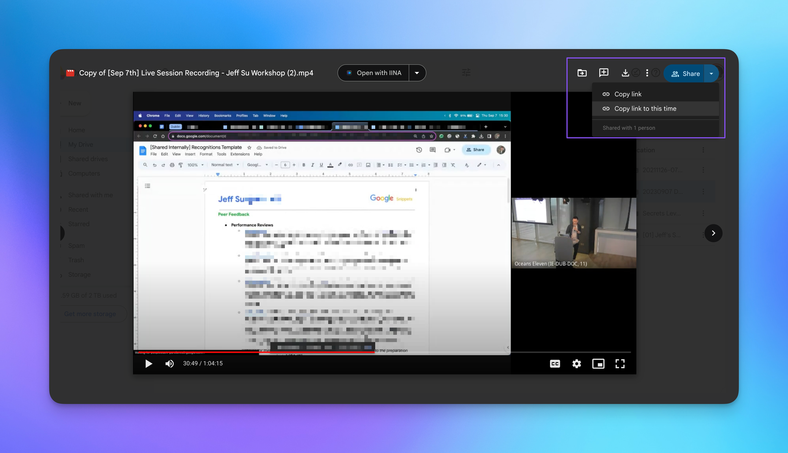Open the player settings gear

click(576, 364)
